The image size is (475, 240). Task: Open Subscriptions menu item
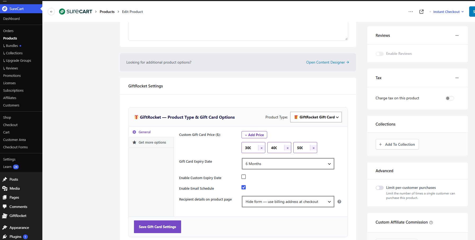pos(13,91)
